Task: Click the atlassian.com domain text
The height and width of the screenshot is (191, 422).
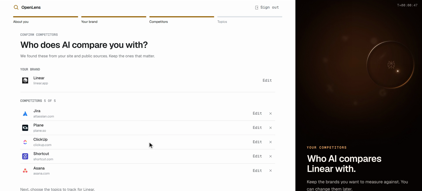Action: [x=44, y=116]
